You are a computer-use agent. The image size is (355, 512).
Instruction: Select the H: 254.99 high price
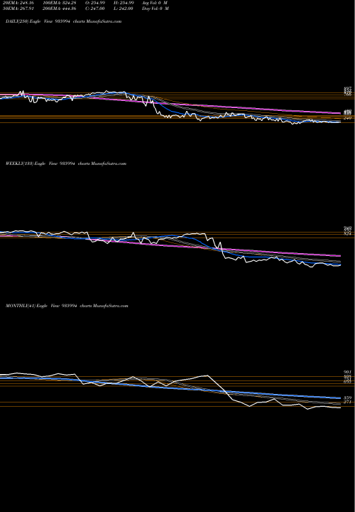pos(124,2)
